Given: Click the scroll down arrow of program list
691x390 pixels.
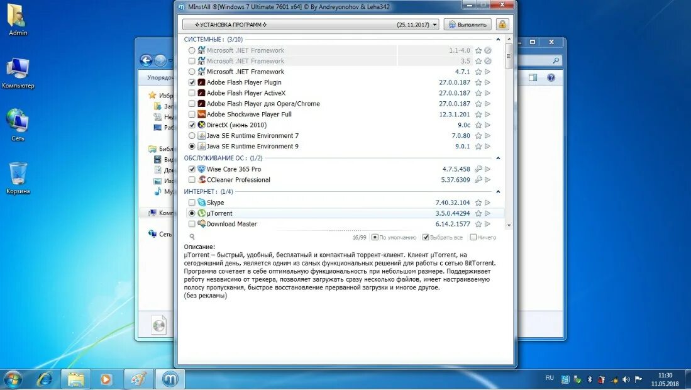Looking at the screenshot, I should [509, 225].
